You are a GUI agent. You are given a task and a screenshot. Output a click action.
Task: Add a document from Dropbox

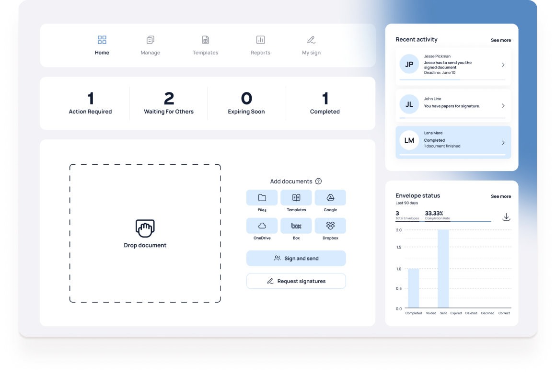330,226
